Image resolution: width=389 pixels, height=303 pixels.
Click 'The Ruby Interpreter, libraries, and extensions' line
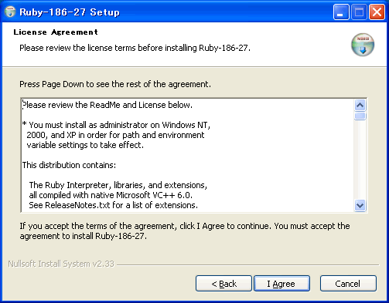coord(118,185)
